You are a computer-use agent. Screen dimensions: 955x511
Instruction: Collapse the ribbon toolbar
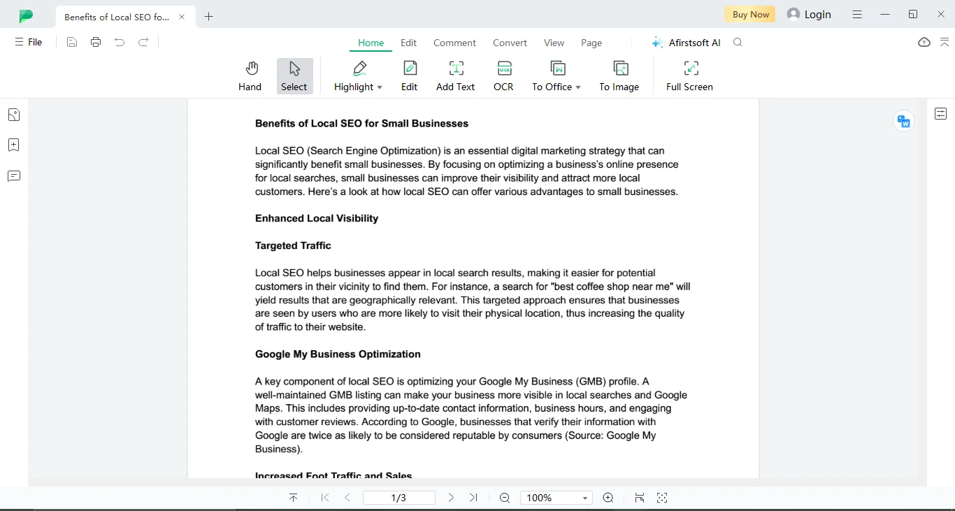click(x=945, y=43)
